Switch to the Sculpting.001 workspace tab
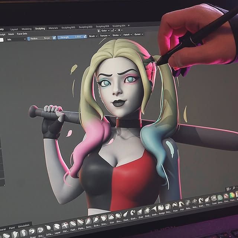The width and height of the screenshot is (238, 238). pyautogui.click(x=68, y=28)
